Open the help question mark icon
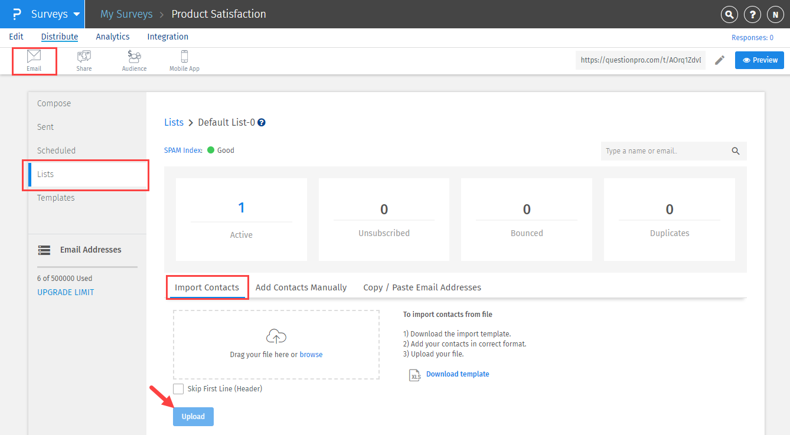Image resolution: width=790 pixels, height=435 pixels. (752, 15)
